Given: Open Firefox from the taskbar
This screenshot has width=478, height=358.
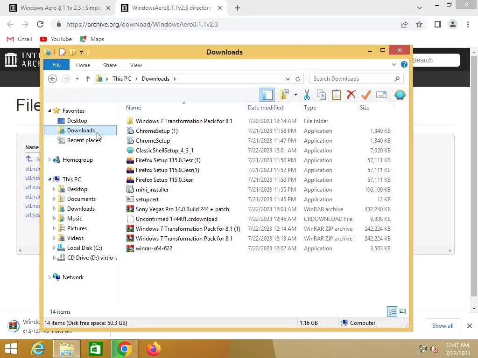Looking at the screenshot, I should (x=153, y=349).
